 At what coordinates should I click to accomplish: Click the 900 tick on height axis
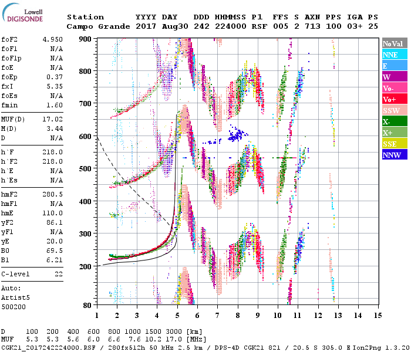click(85, 39)
